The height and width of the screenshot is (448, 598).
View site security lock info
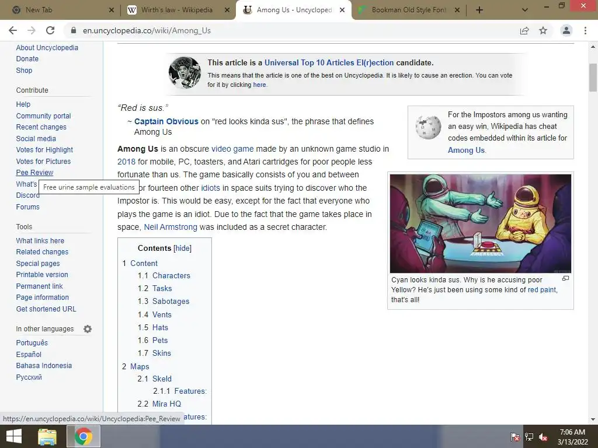click(74, 30)
